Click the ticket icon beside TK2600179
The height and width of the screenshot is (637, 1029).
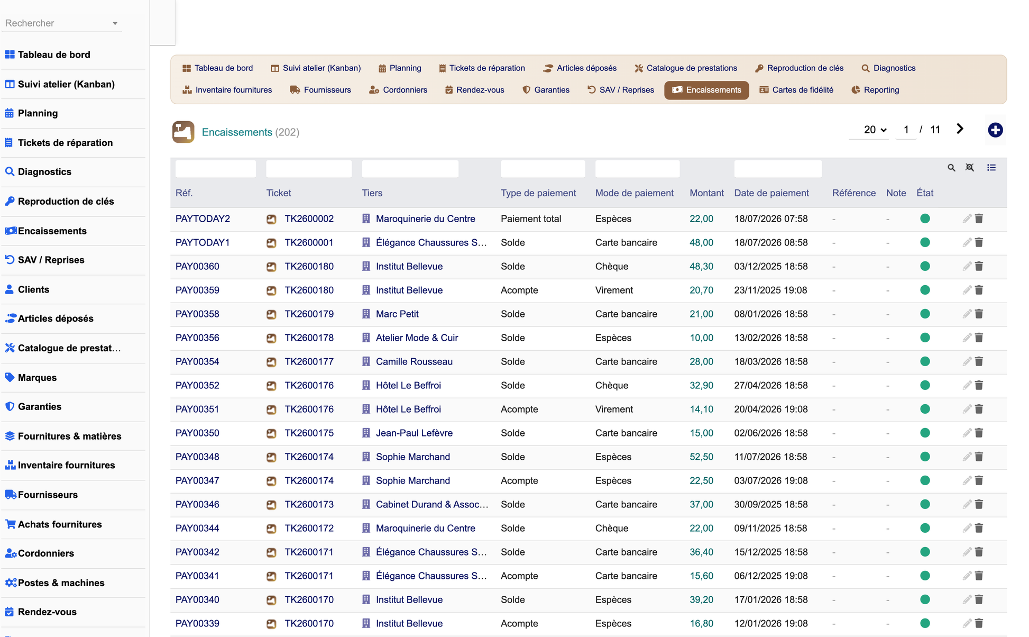coord(271,314)
